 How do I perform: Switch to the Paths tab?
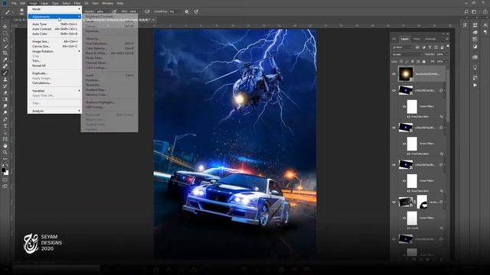(x=416, y=39)
